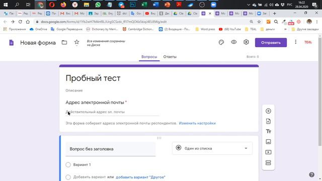Edit the form title Пробный тест
The height and width of the screenshot is (181, 322).
pos(93,78)
